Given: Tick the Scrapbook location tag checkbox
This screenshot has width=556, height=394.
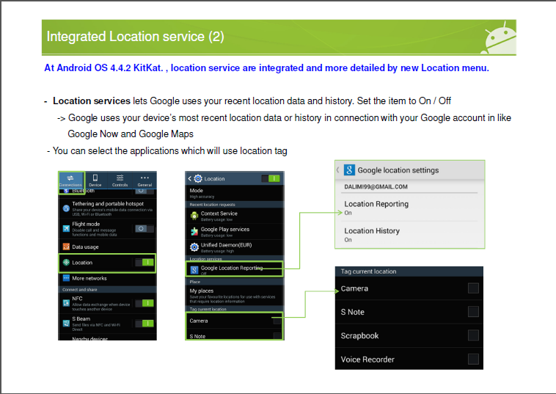Looking at the screenshot, I should [x=473, y=335].
